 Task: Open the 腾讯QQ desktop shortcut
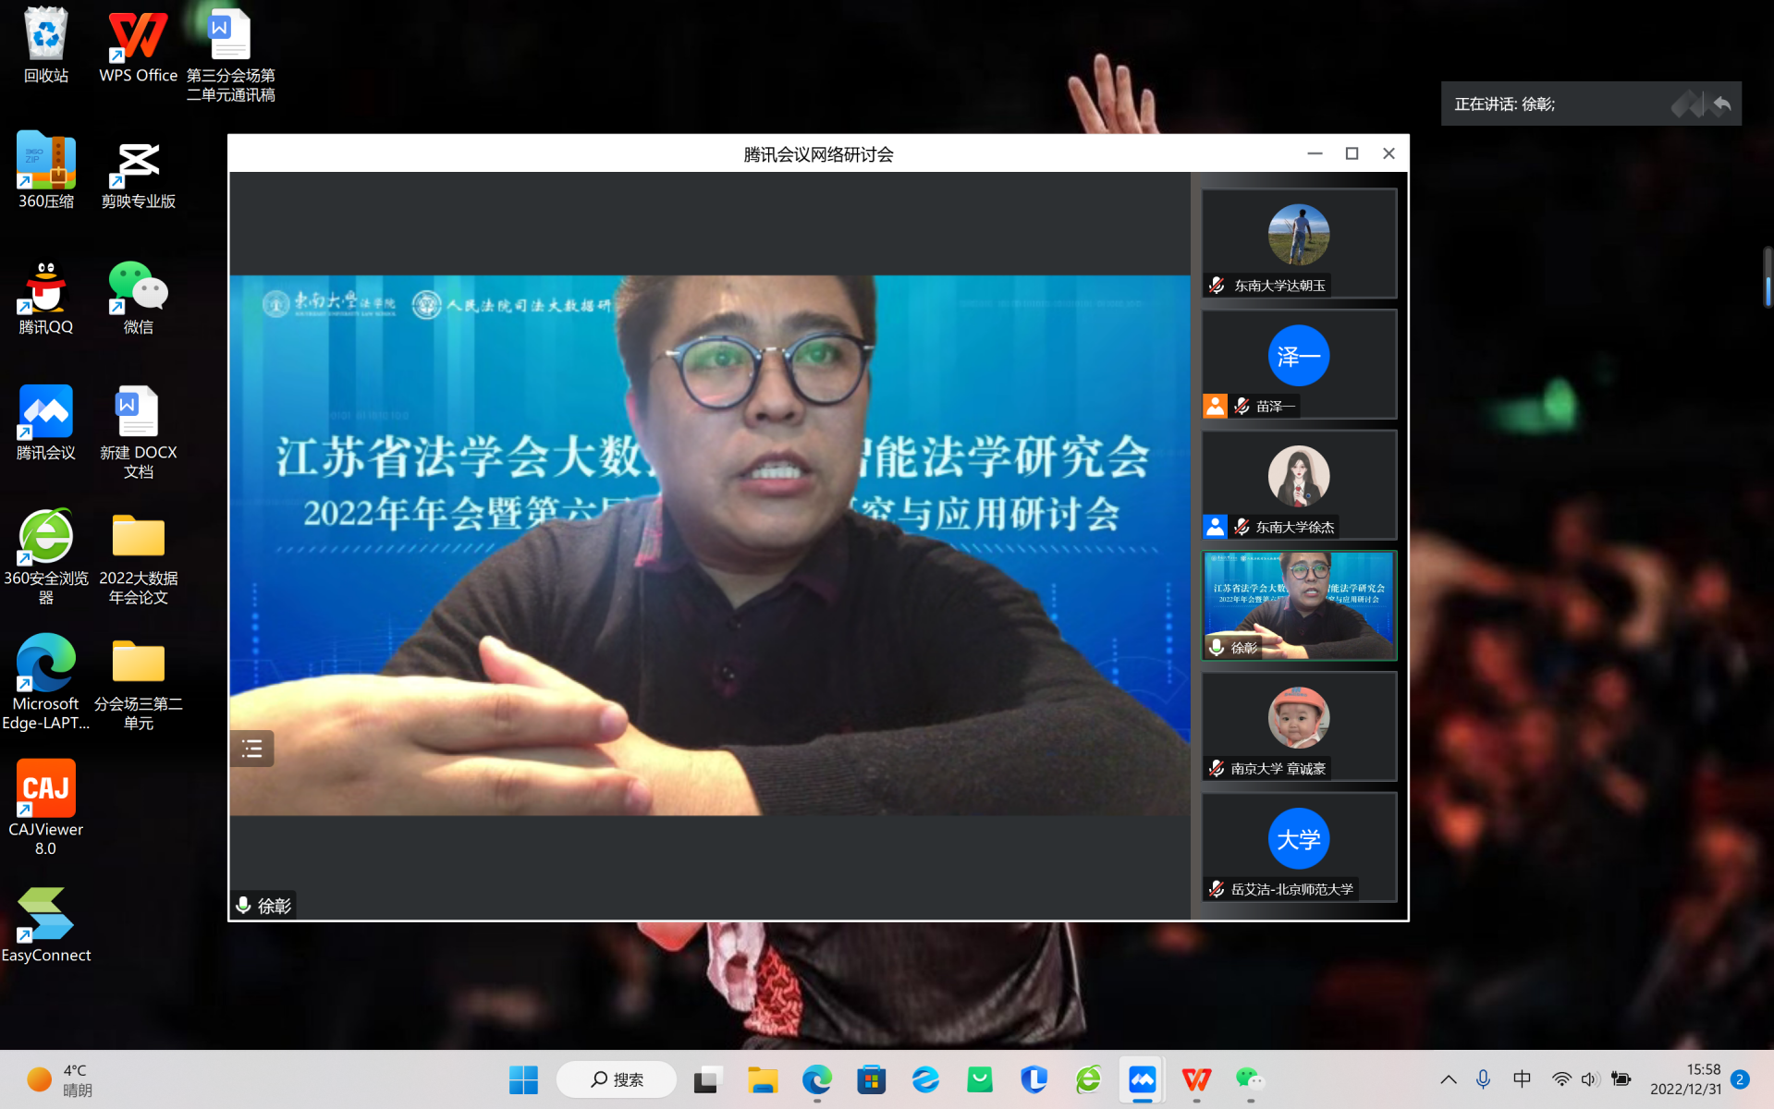click(45, 298)
